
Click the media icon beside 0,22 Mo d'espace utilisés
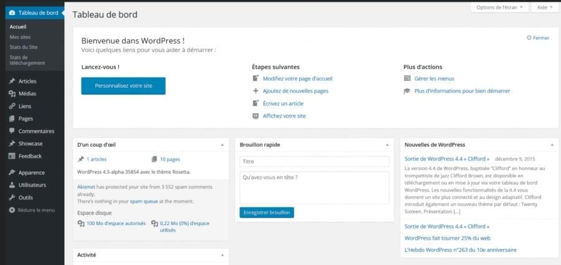[x=155, y=223]
